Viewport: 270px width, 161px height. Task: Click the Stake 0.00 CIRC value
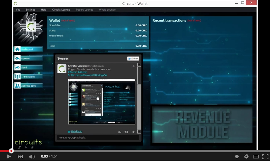(x=141, y=31)
